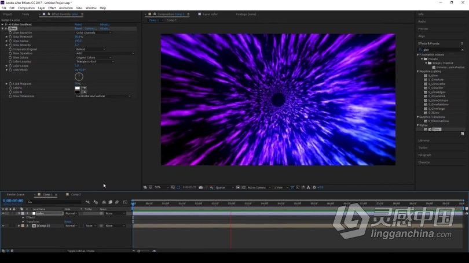Screen dimensions: 469x263
Task: Toggle fx switch for 4-Color Gradient
Action: coord(6,24)
